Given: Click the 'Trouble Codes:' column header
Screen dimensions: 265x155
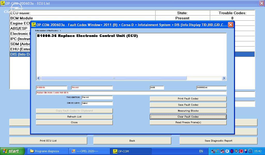Looking at the screenshot, I should [232, 13].
